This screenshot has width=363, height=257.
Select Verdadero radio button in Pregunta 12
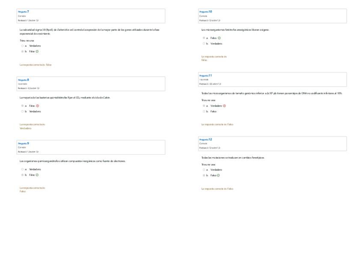[204, 170]
